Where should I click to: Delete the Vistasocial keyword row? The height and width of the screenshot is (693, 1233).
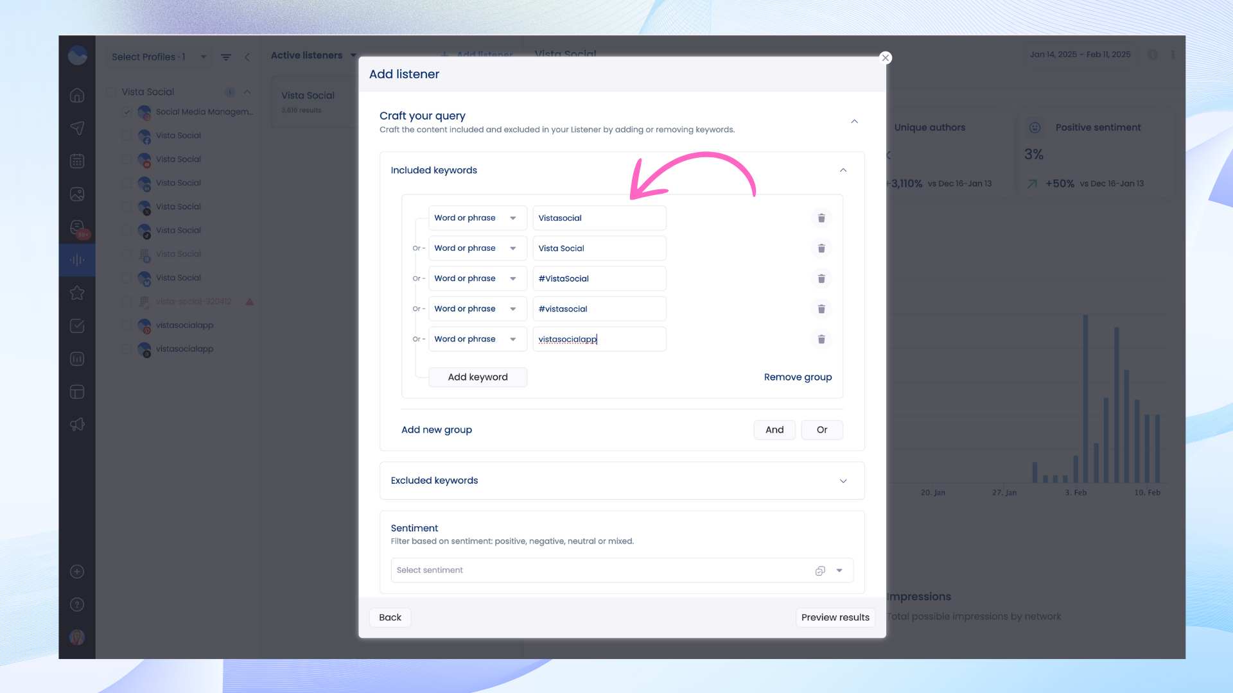(821, 218)
